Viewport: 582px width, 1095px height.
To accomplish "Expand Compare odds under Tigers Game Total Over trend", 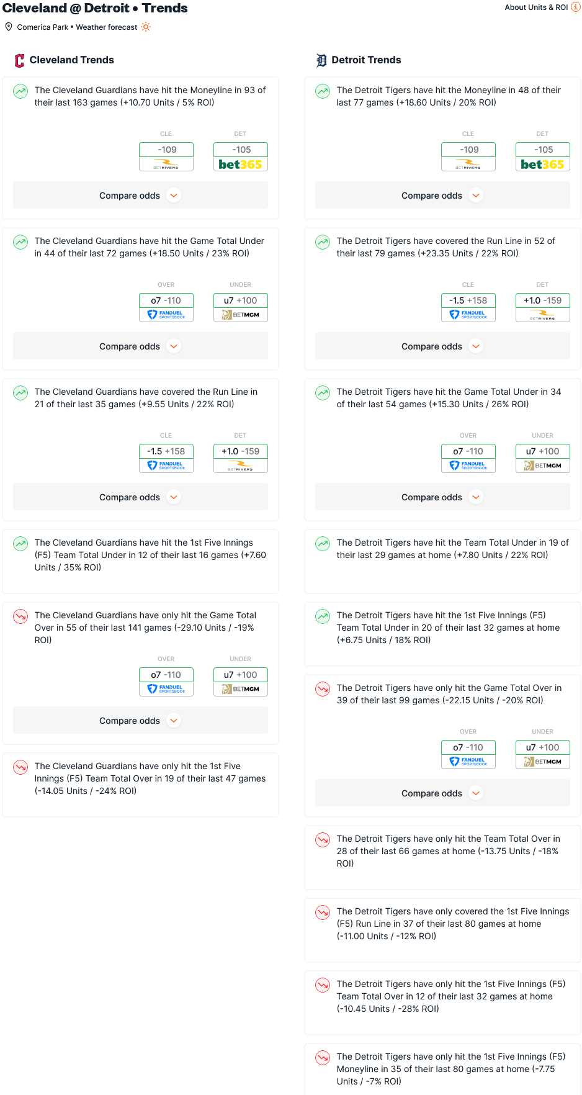I will [442, 793].
